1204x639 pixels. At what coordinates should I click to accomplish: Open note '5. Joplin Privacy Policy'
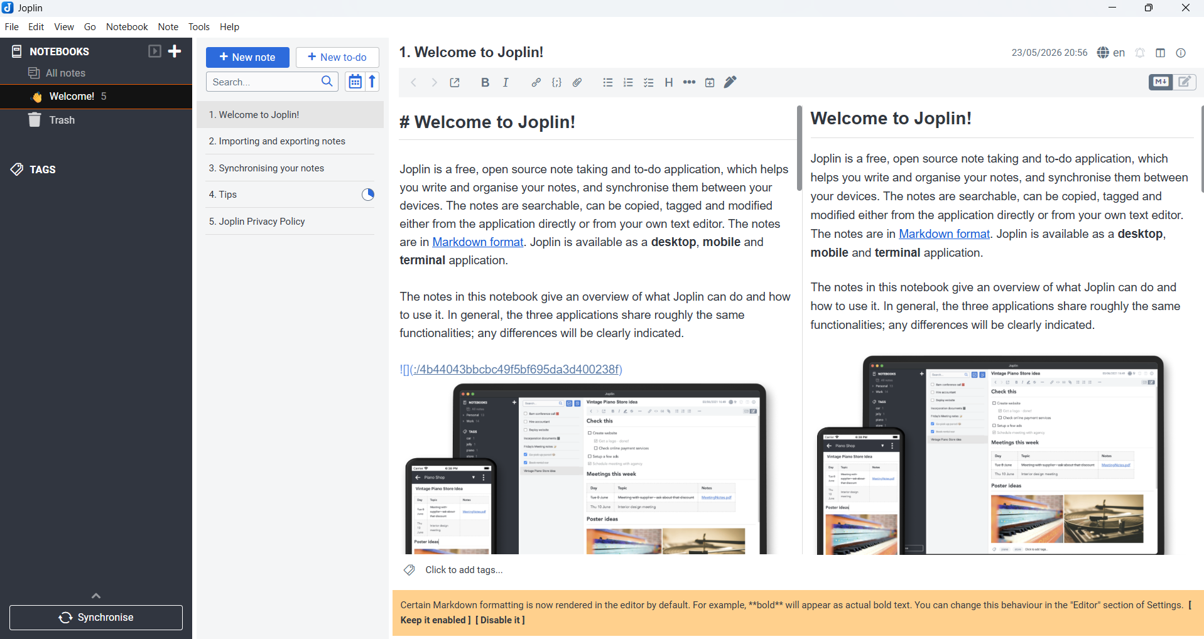pos(290,222)
